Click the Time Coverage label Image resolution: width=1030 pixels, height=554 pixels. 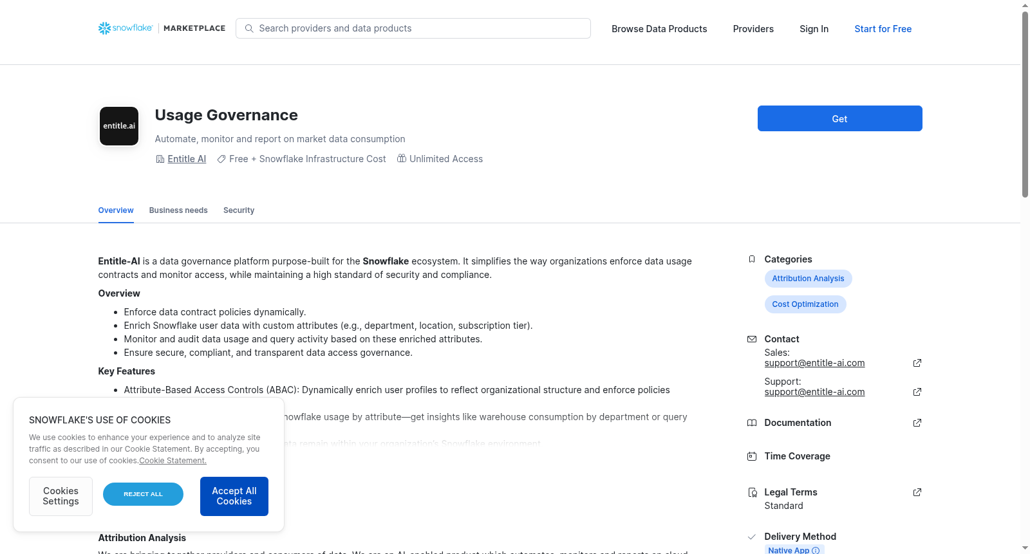(x=797, y=456)
